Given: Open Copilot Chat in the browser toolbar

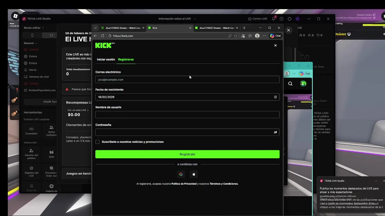Looking at the screenshot, I should click(x=275, y=36).
